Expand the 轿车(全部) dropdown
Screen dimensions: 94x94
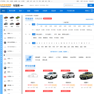click(x=40, y=34)
